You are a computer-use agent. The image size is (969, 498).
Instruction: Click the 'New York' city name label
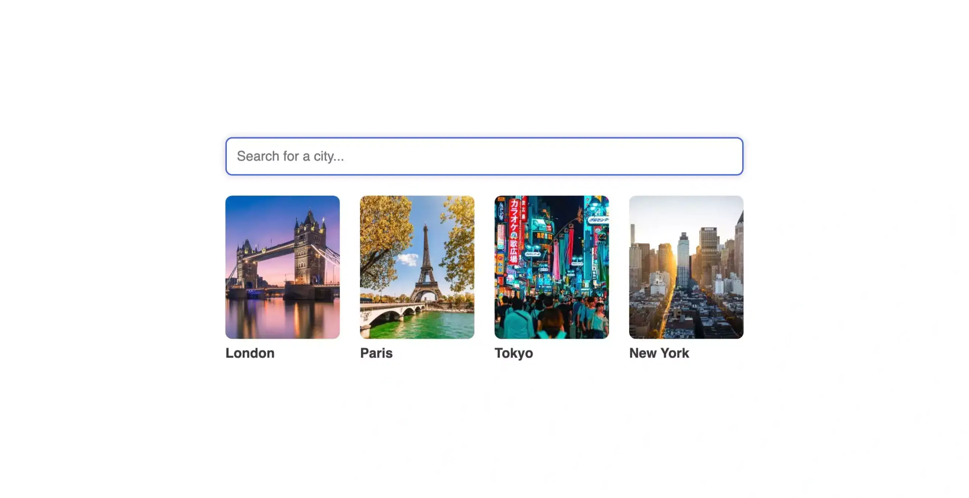(x=659, y=353)
